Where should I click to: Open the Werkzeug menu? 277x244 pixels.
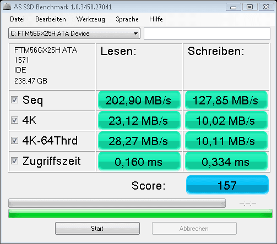click(x=91, y=19)
